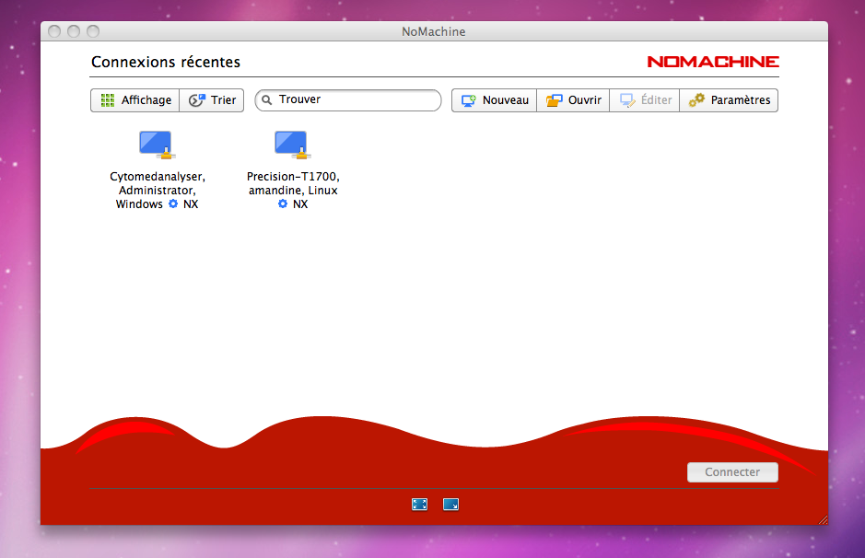Open Paramètres settings
The width and height of the screenshot is (865, 558).
[729, 100]
